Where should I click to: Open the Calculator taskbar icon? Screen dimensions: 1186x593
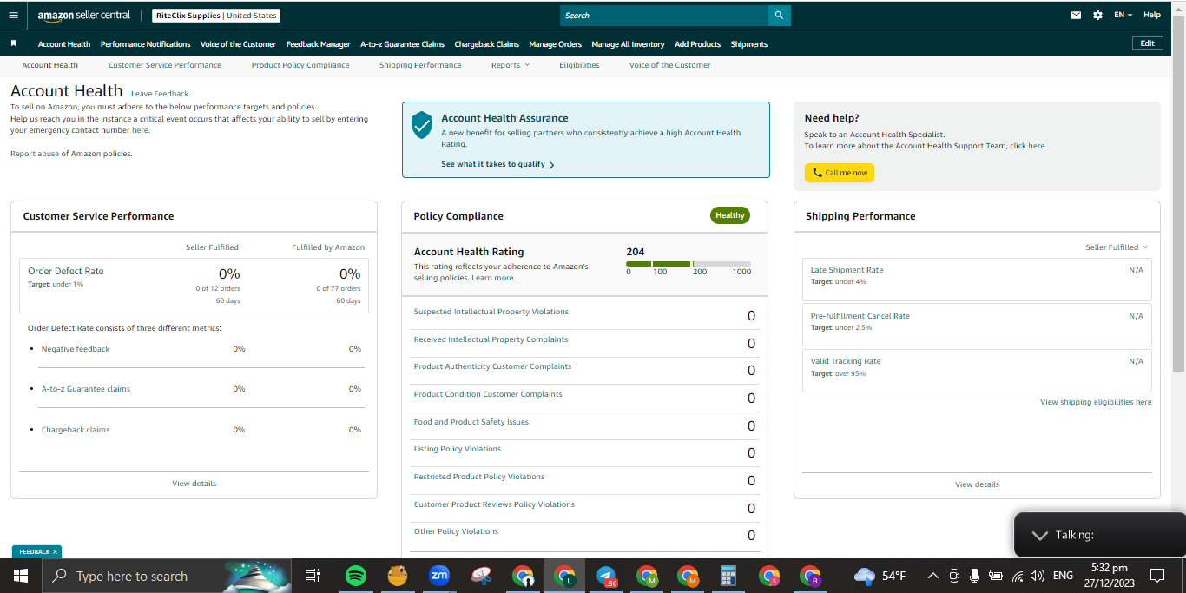728,576
